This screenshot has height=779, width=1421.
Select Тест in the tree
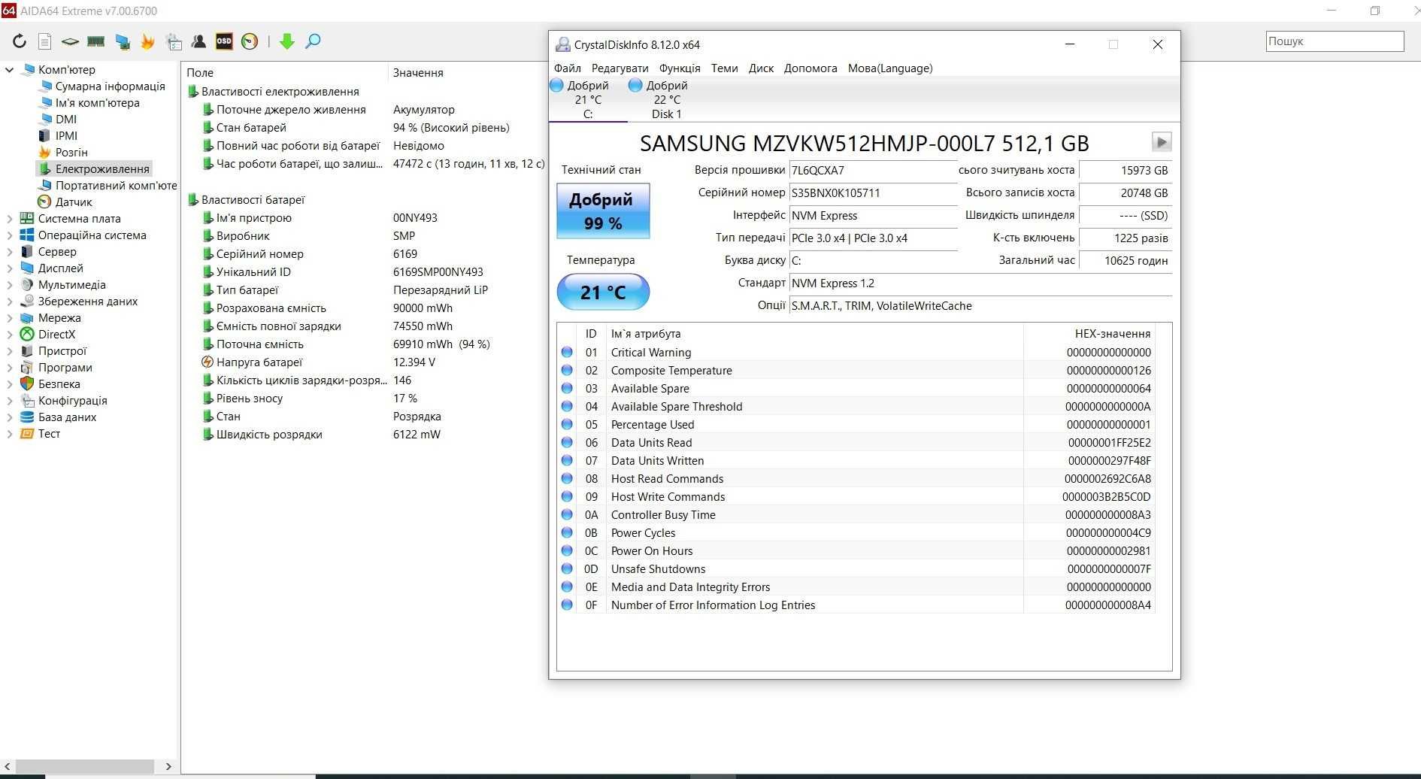pos(49,433)
